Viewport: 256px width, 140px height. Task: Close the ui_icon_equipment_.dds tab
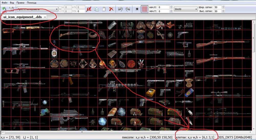click(x=45, y=17)
